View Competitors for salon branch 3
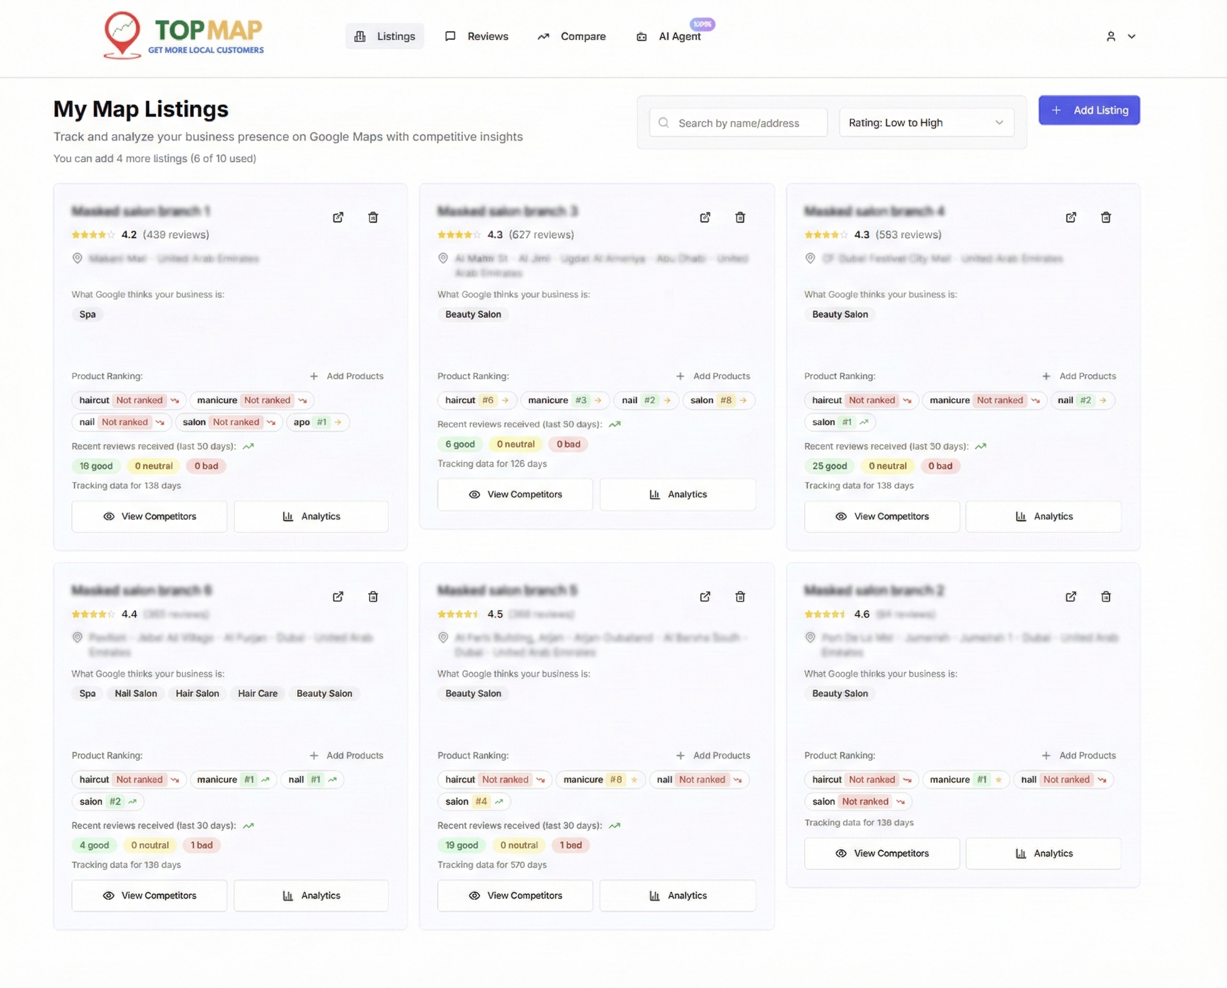Screen dimensions: 1227x988 pos(515,494)
